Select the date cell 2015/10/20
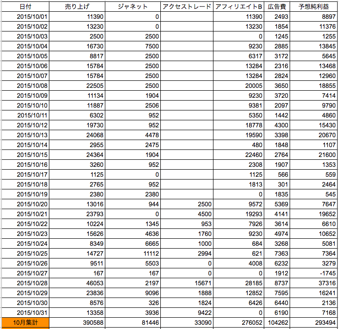This screenshot has height=329, width=339. tap(25, 204)
